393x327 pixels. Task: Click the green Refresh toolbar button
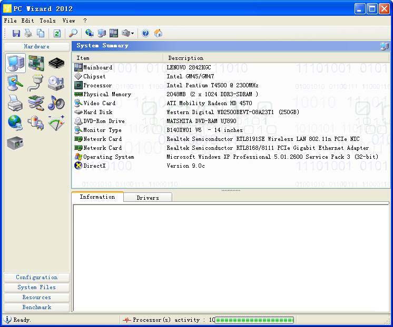click(x=57, y=33)
